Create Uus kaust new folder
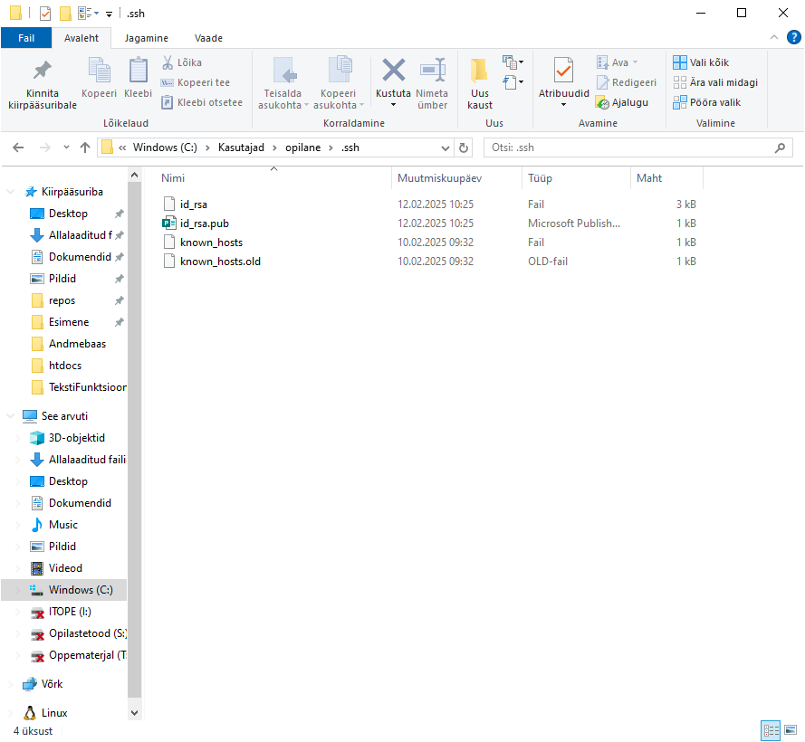Screen dimensions: 805x742 (x=480, y=83)
